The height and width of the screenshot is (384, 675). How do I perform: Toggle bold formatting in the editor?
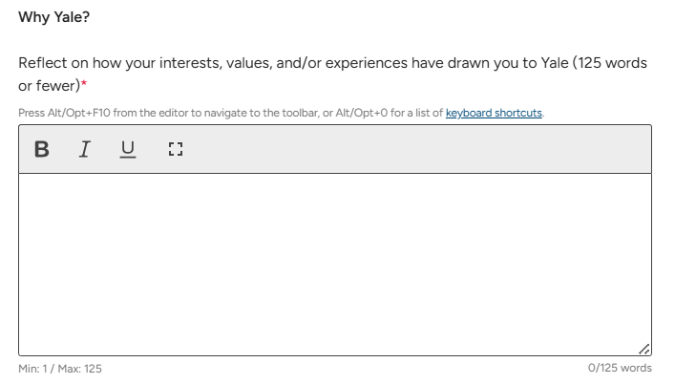[42, 149]
